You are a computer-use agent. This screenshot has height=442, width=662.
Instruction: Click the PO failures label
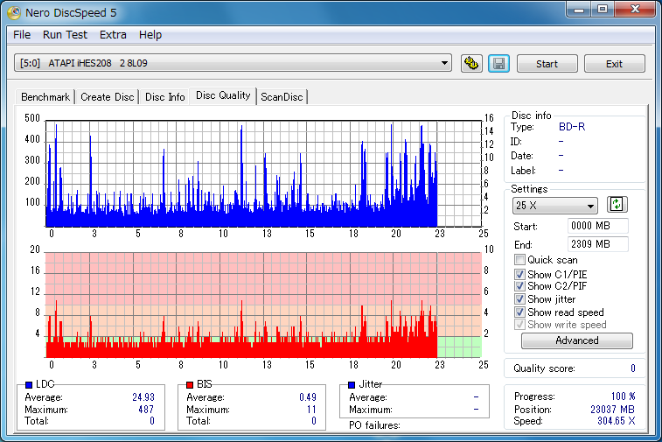point(374,425)
